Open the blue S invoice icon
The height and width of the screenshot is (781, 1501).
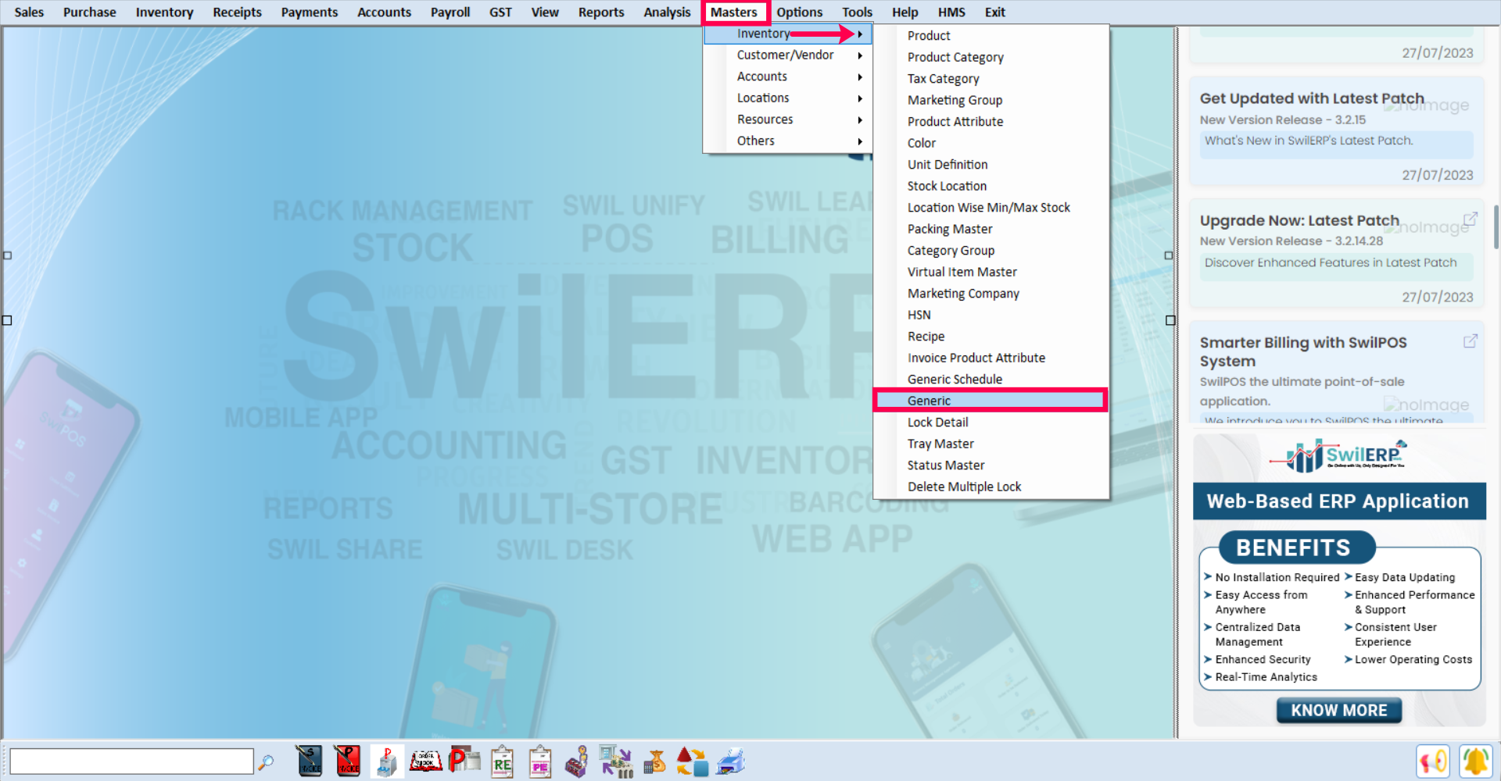[x=309, y=761]
